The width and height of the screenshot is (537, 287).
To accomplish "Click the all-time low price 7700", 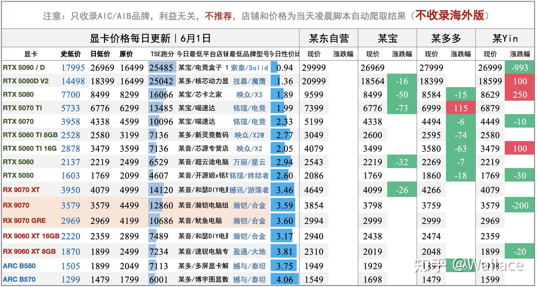I will tap(71, 95).
